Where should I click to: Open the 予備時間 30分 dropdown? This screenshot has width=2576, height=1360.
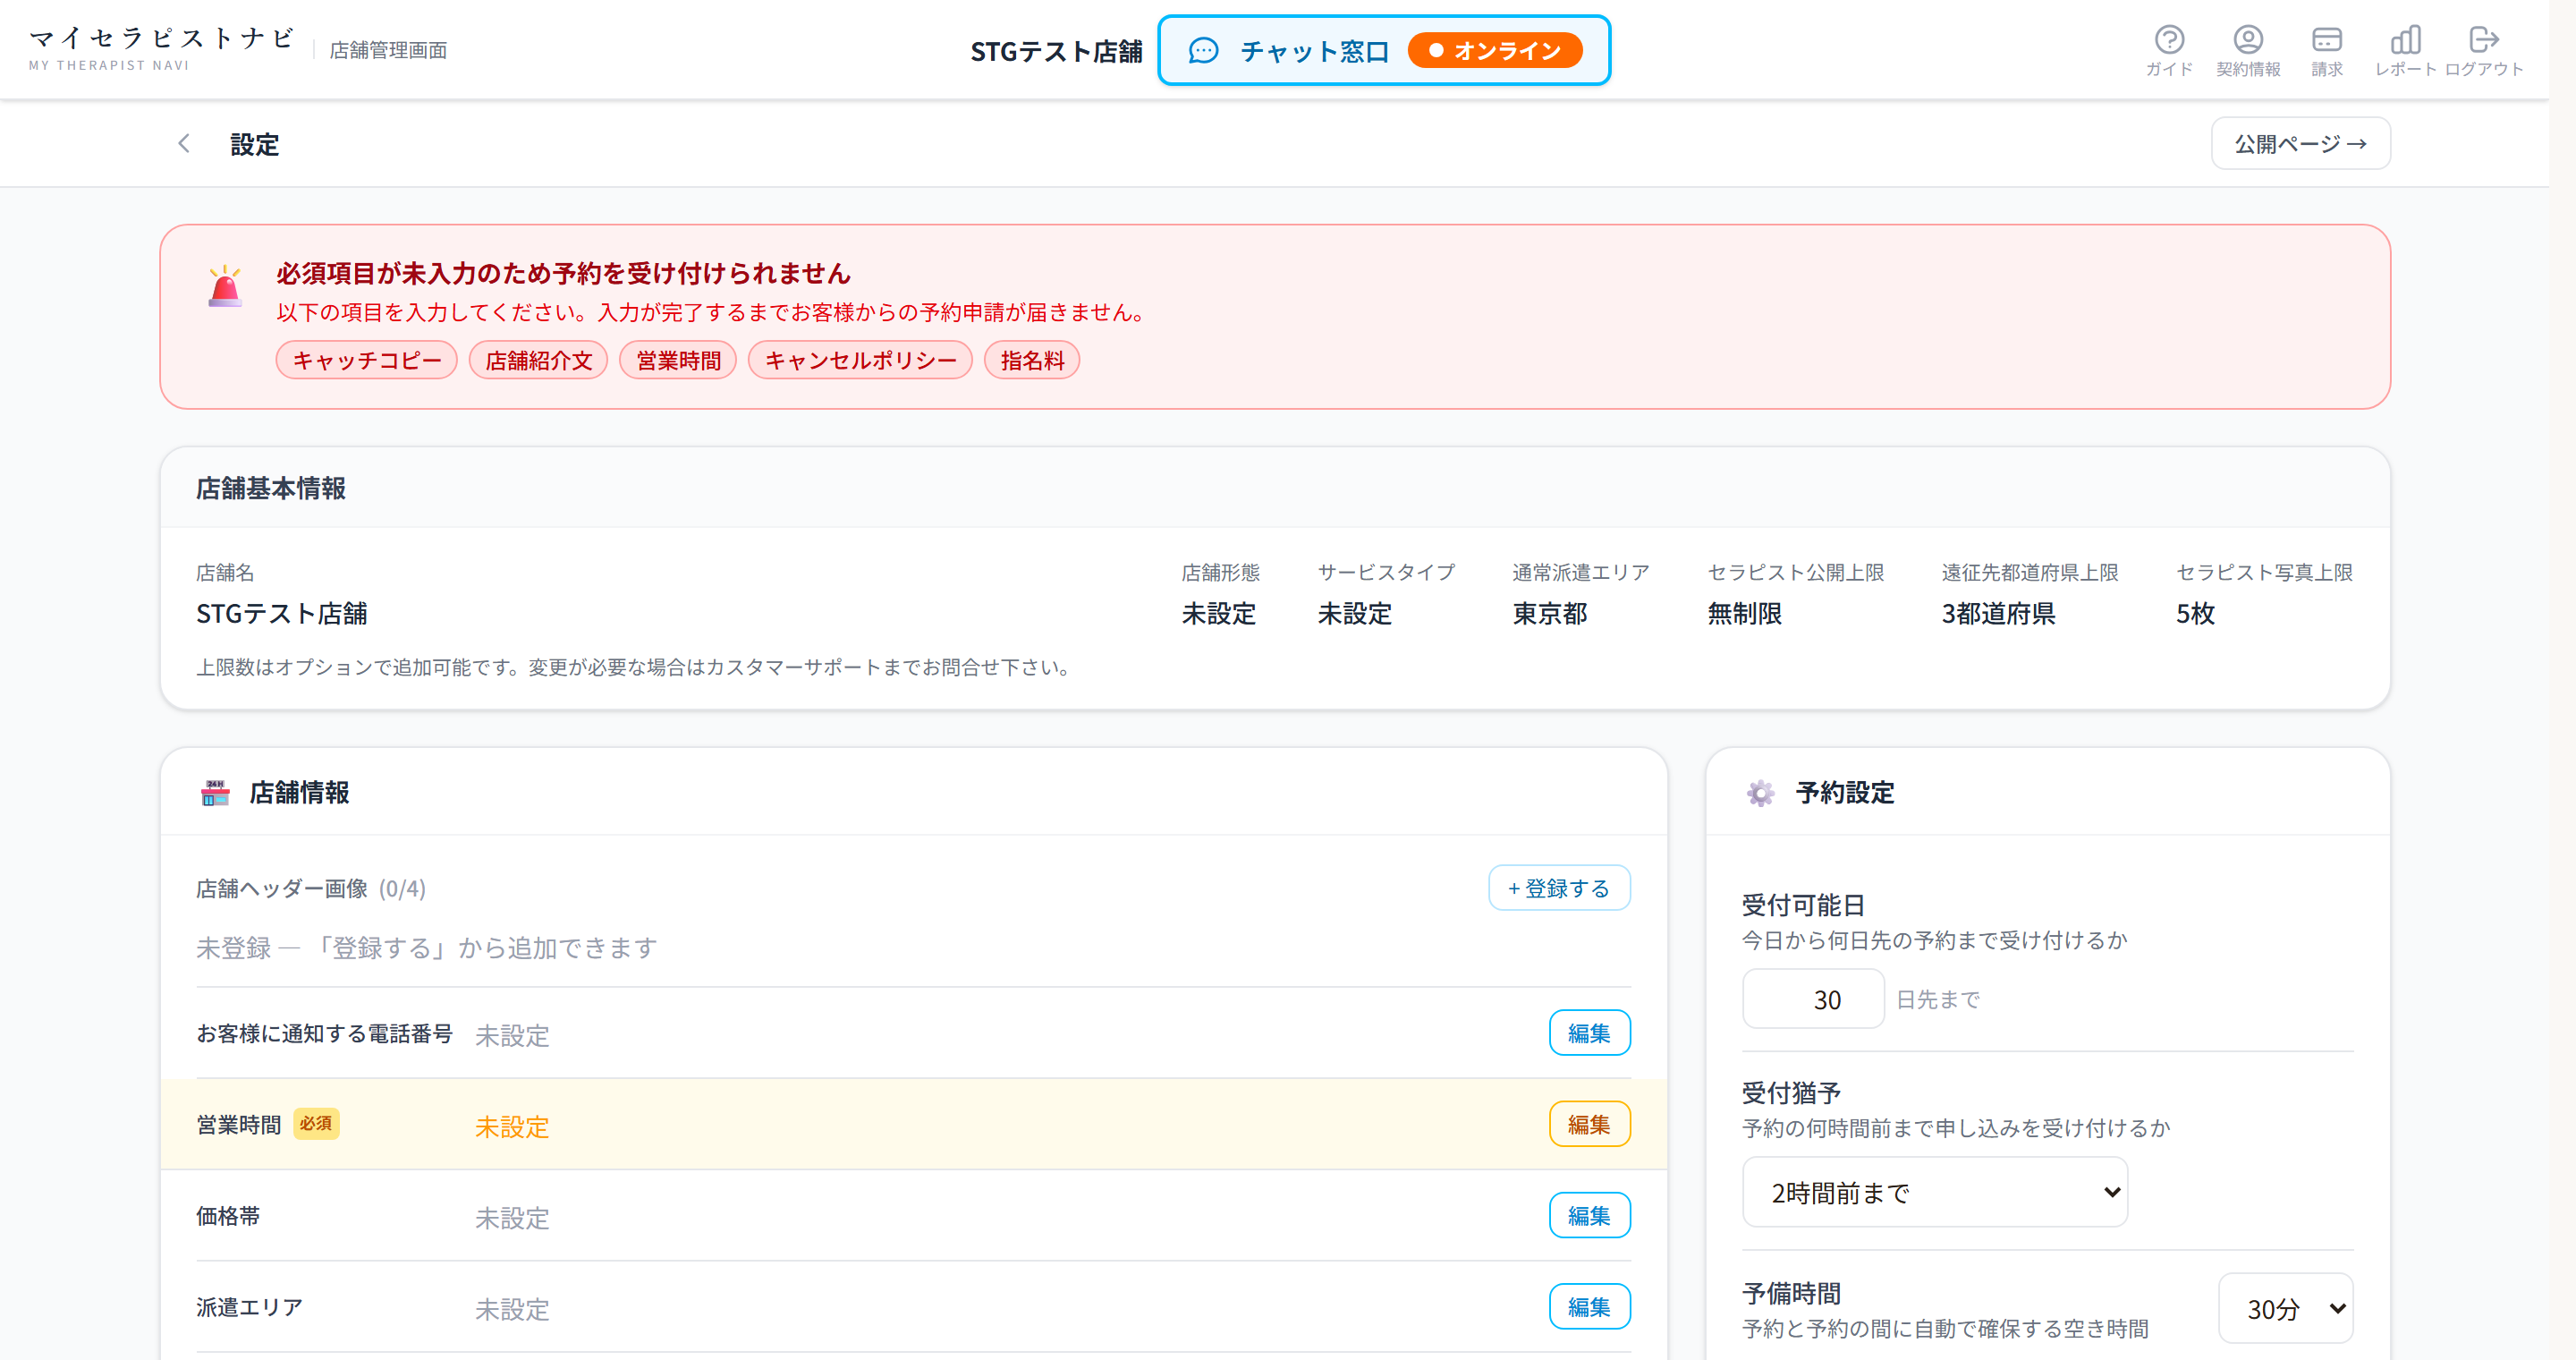click(x=2285, y=1308)
